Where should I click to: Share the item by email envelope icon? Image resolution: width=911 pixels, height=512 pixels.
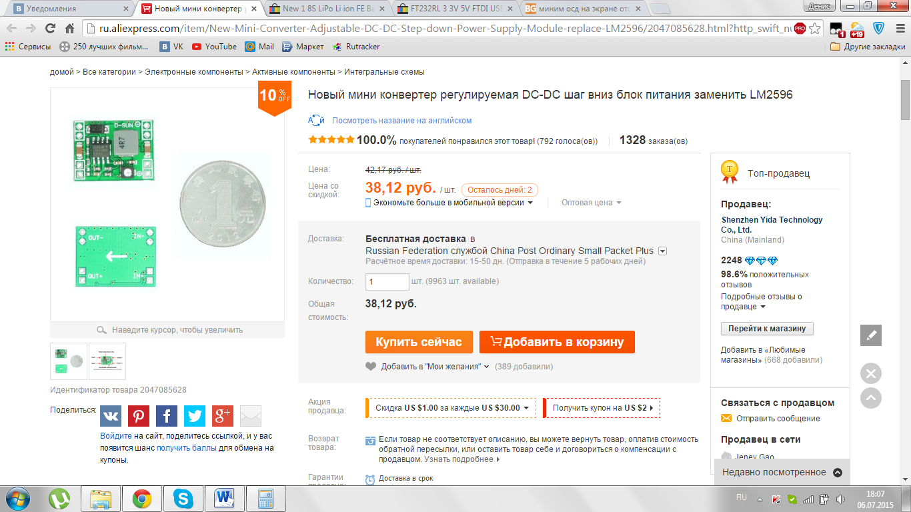coord(251,416)
